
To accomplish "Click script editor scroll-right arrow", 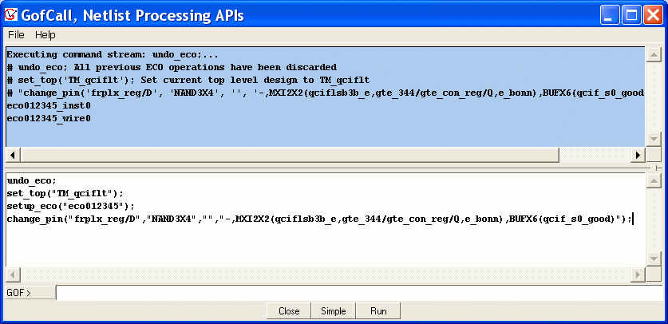I will (x=638, y=275).
